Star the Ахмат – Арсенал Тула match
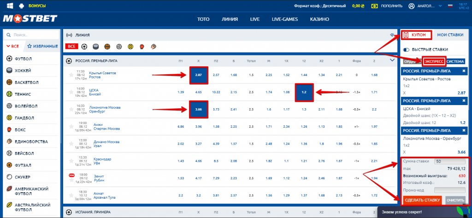 71,195
